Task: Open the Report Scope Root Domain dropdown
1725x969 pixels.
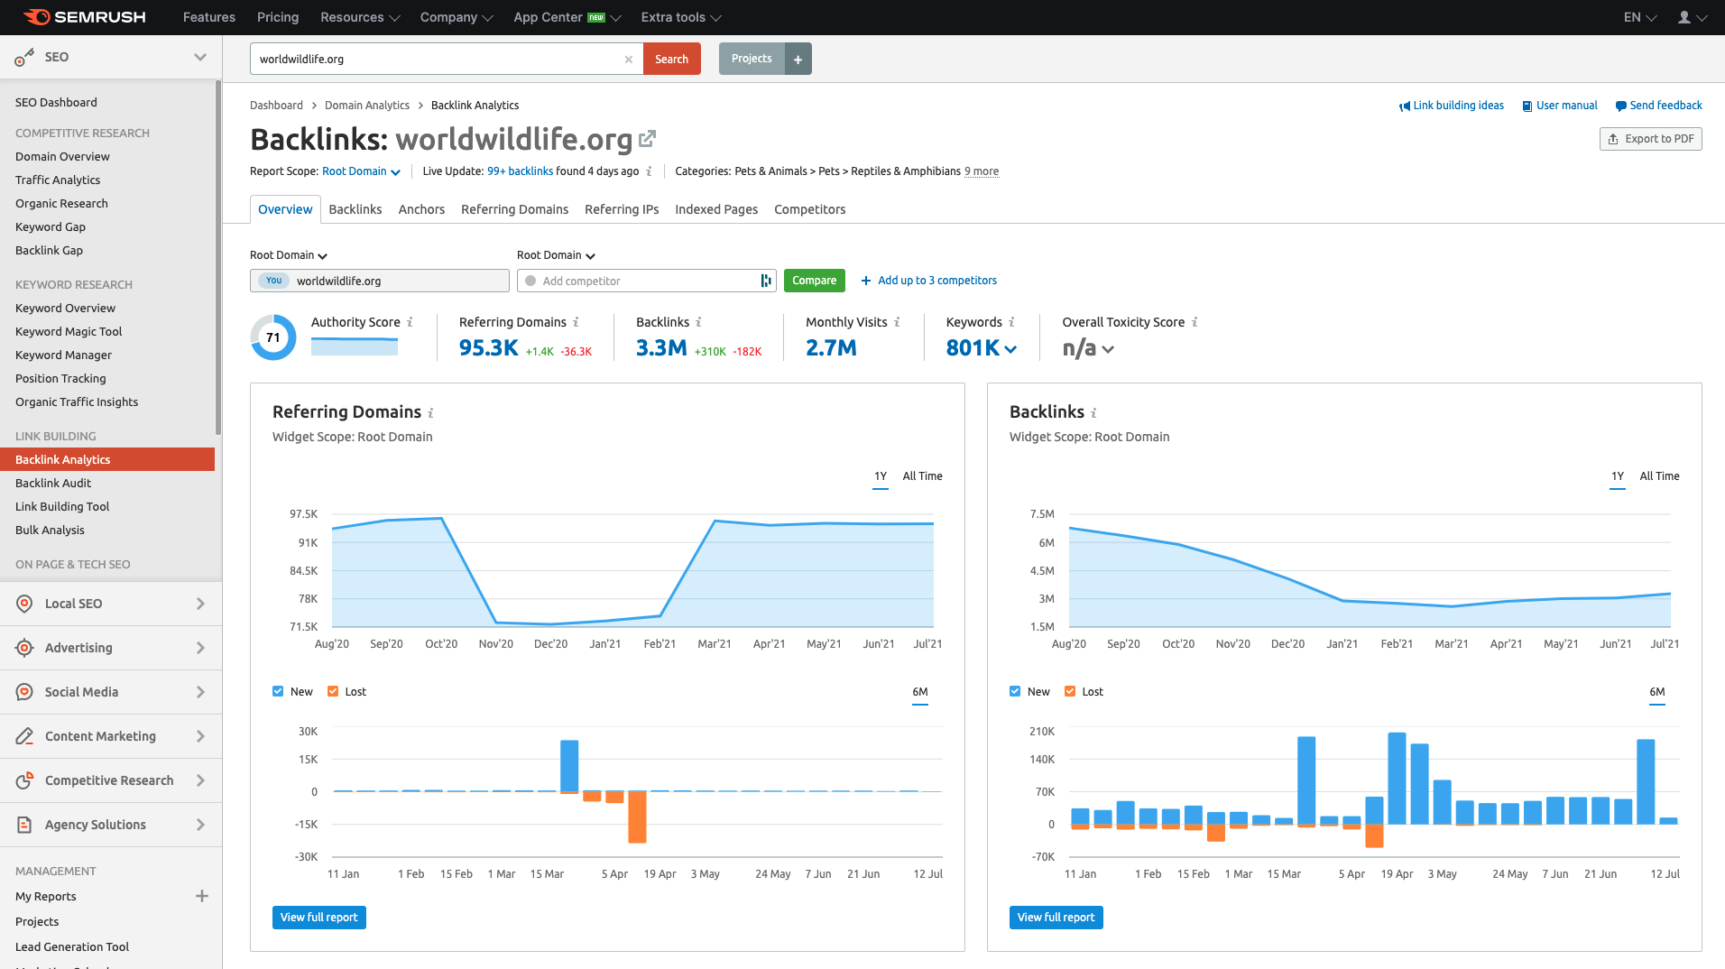Action: pyautogui.click(x=360, y=171)
